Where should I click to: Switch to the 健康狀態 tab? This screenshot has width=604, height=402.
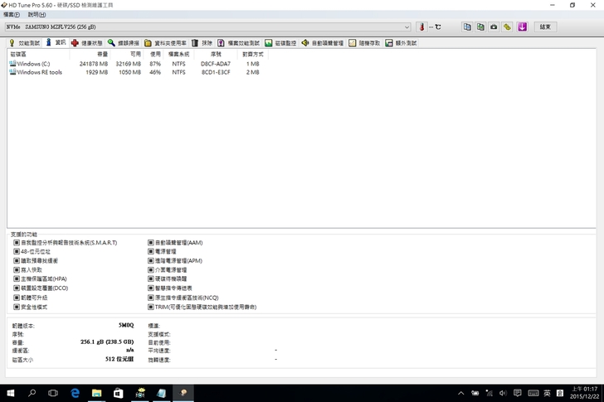click(x=87, y=42)
